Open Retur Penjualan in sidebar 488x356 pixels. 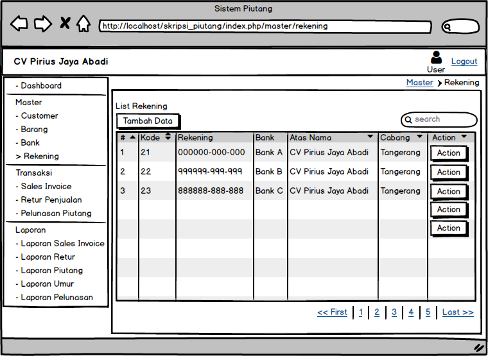[49, 199]
